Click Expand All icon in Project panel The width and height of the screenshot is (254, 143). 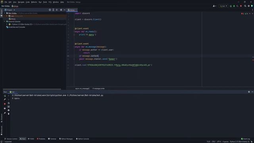coord(53,10)
